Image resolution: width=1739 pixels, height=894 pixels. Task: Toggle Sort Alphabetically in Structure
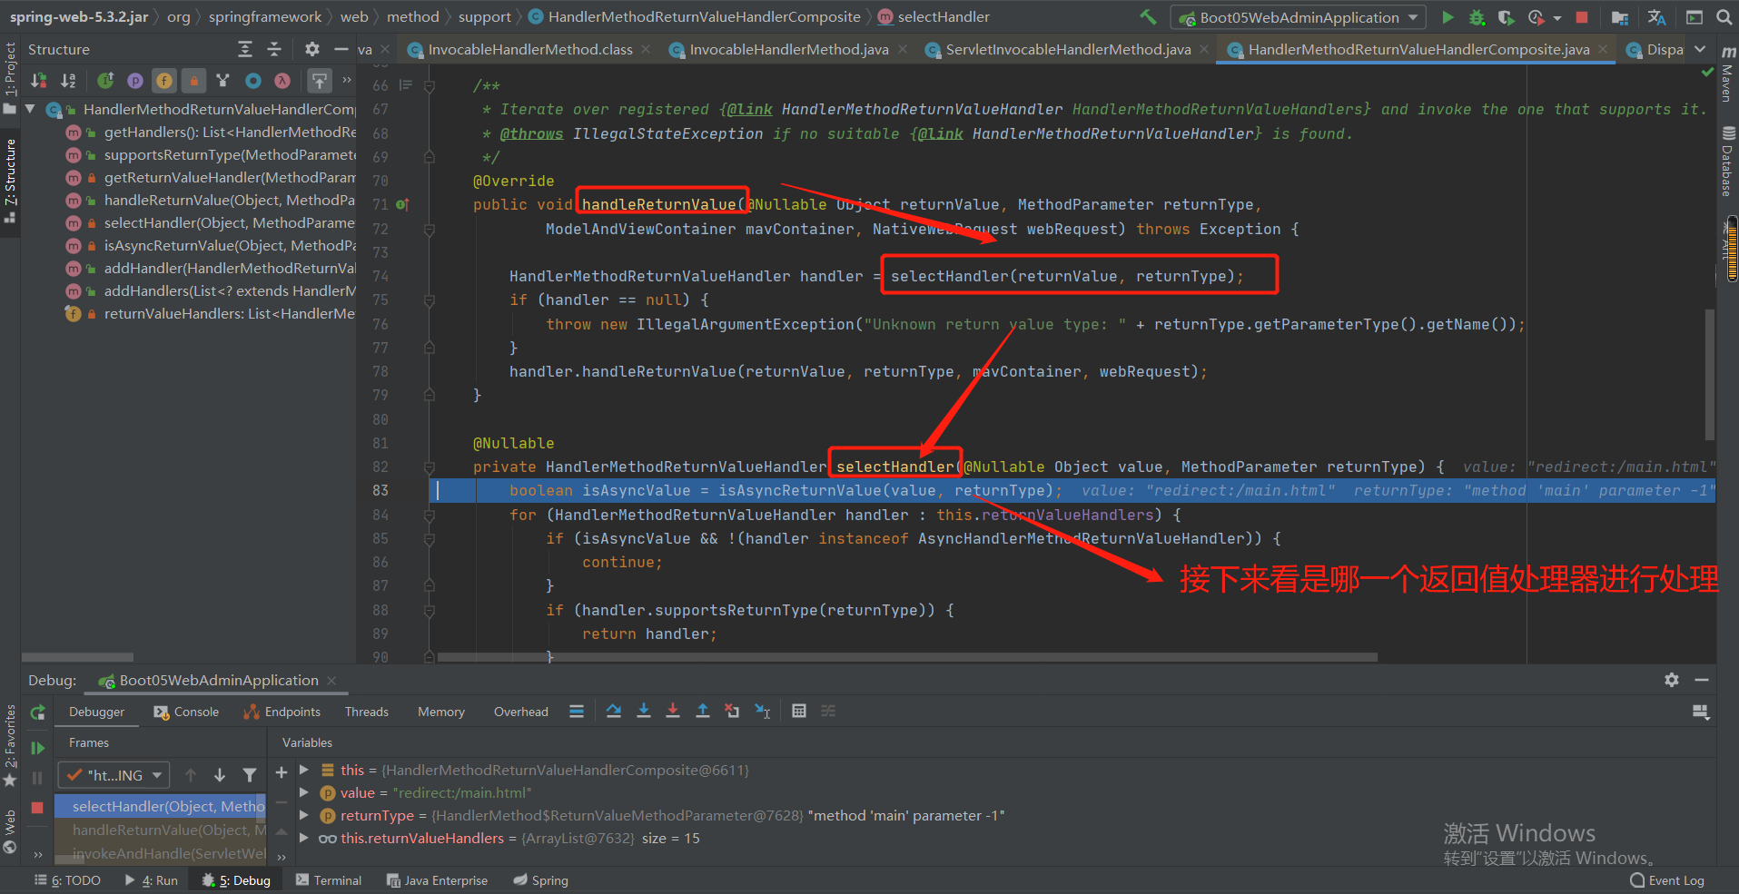pyautogui.click(x=68, y=81)
